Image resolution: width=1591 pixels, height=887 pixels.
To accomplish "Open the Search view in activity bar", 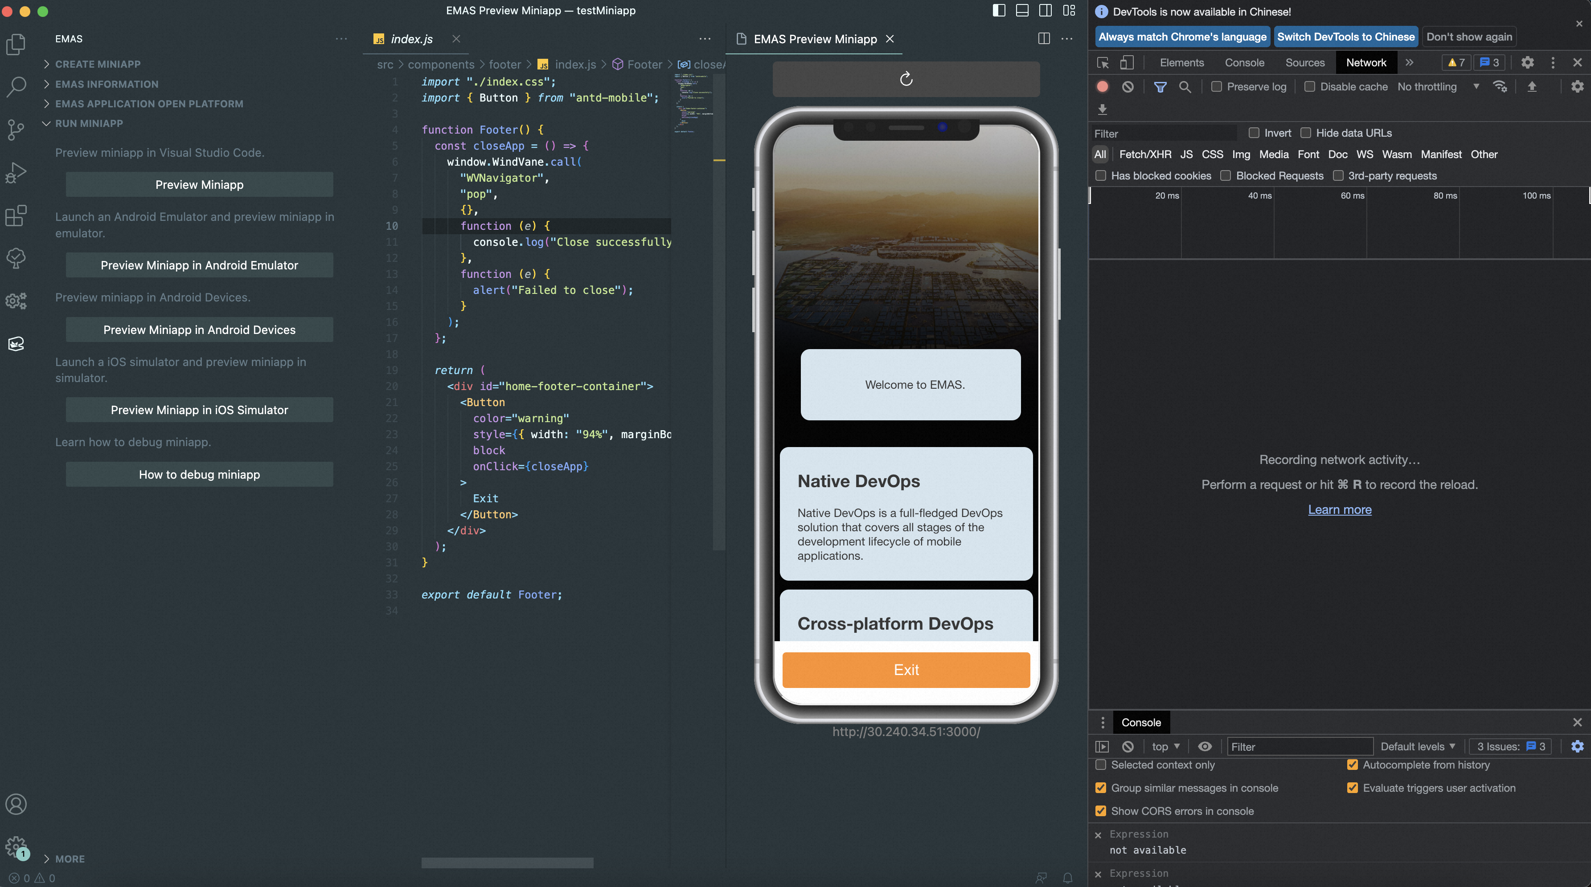I will [x=16, y=86].
